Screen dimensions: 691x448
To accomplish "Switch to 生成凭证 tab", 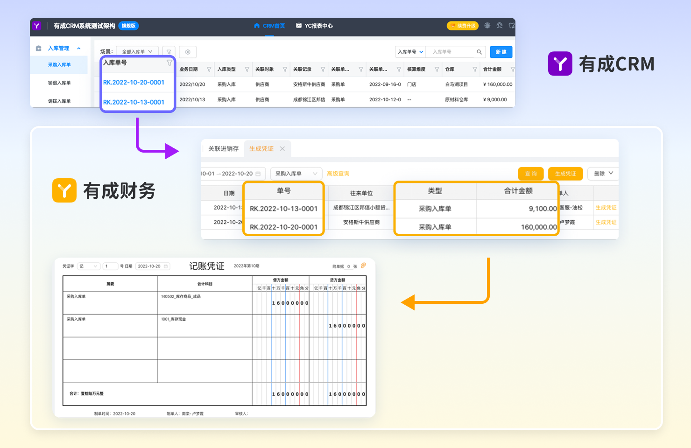I will coord(261,149).
